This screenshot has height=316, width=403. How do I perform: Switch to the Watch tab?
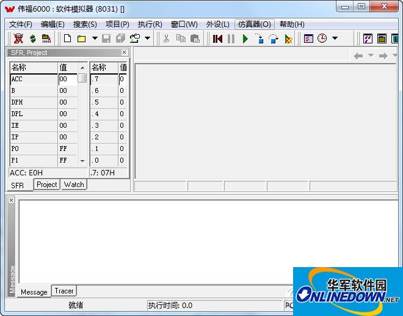pyautogui.click(x=74, y=185)
